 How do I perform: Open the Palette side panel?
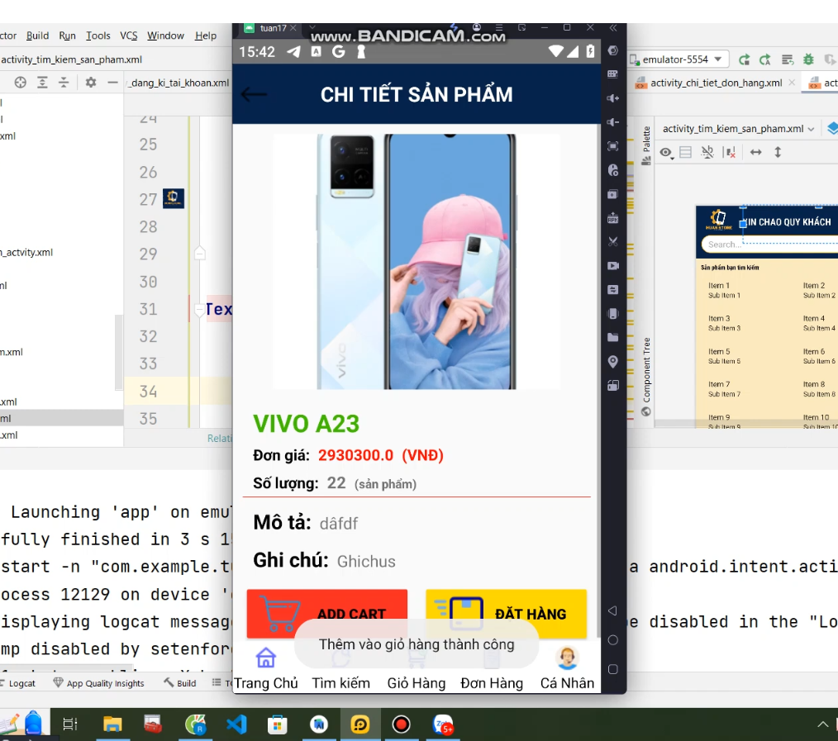(x=646, y=145)
